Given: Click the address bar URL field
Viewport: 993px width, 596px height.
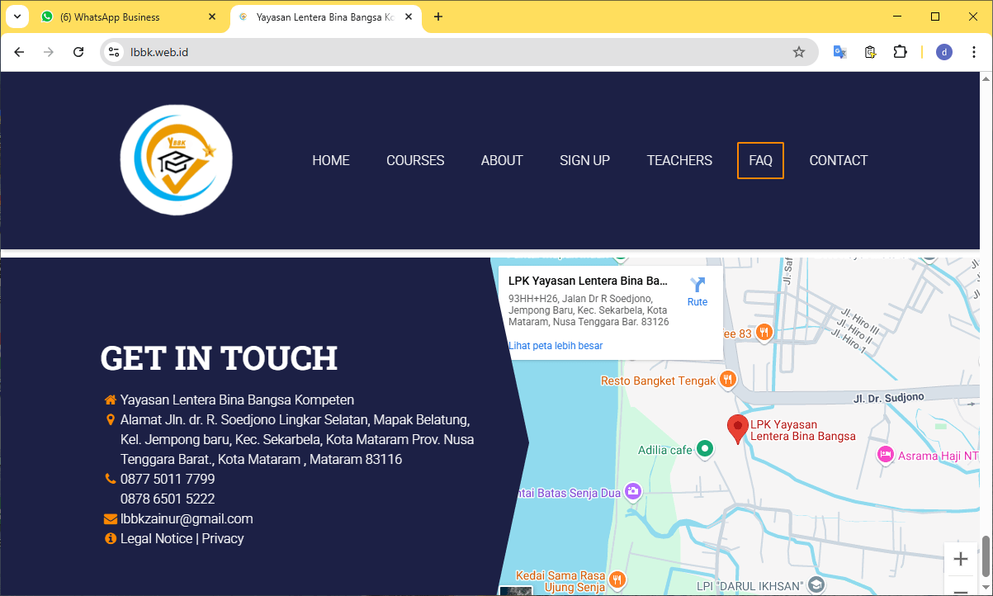Looking at the screenshot, I should point(454,52).
